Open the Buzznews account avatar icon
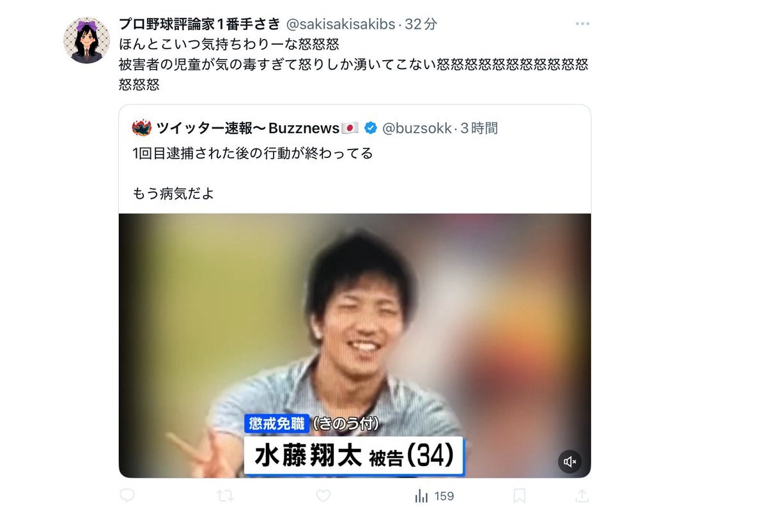The height and width of the screenshot is (514, 767). [141, 128]
